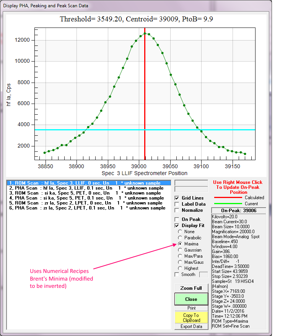
Task: Click the Print button
Action: pos(191,308)
